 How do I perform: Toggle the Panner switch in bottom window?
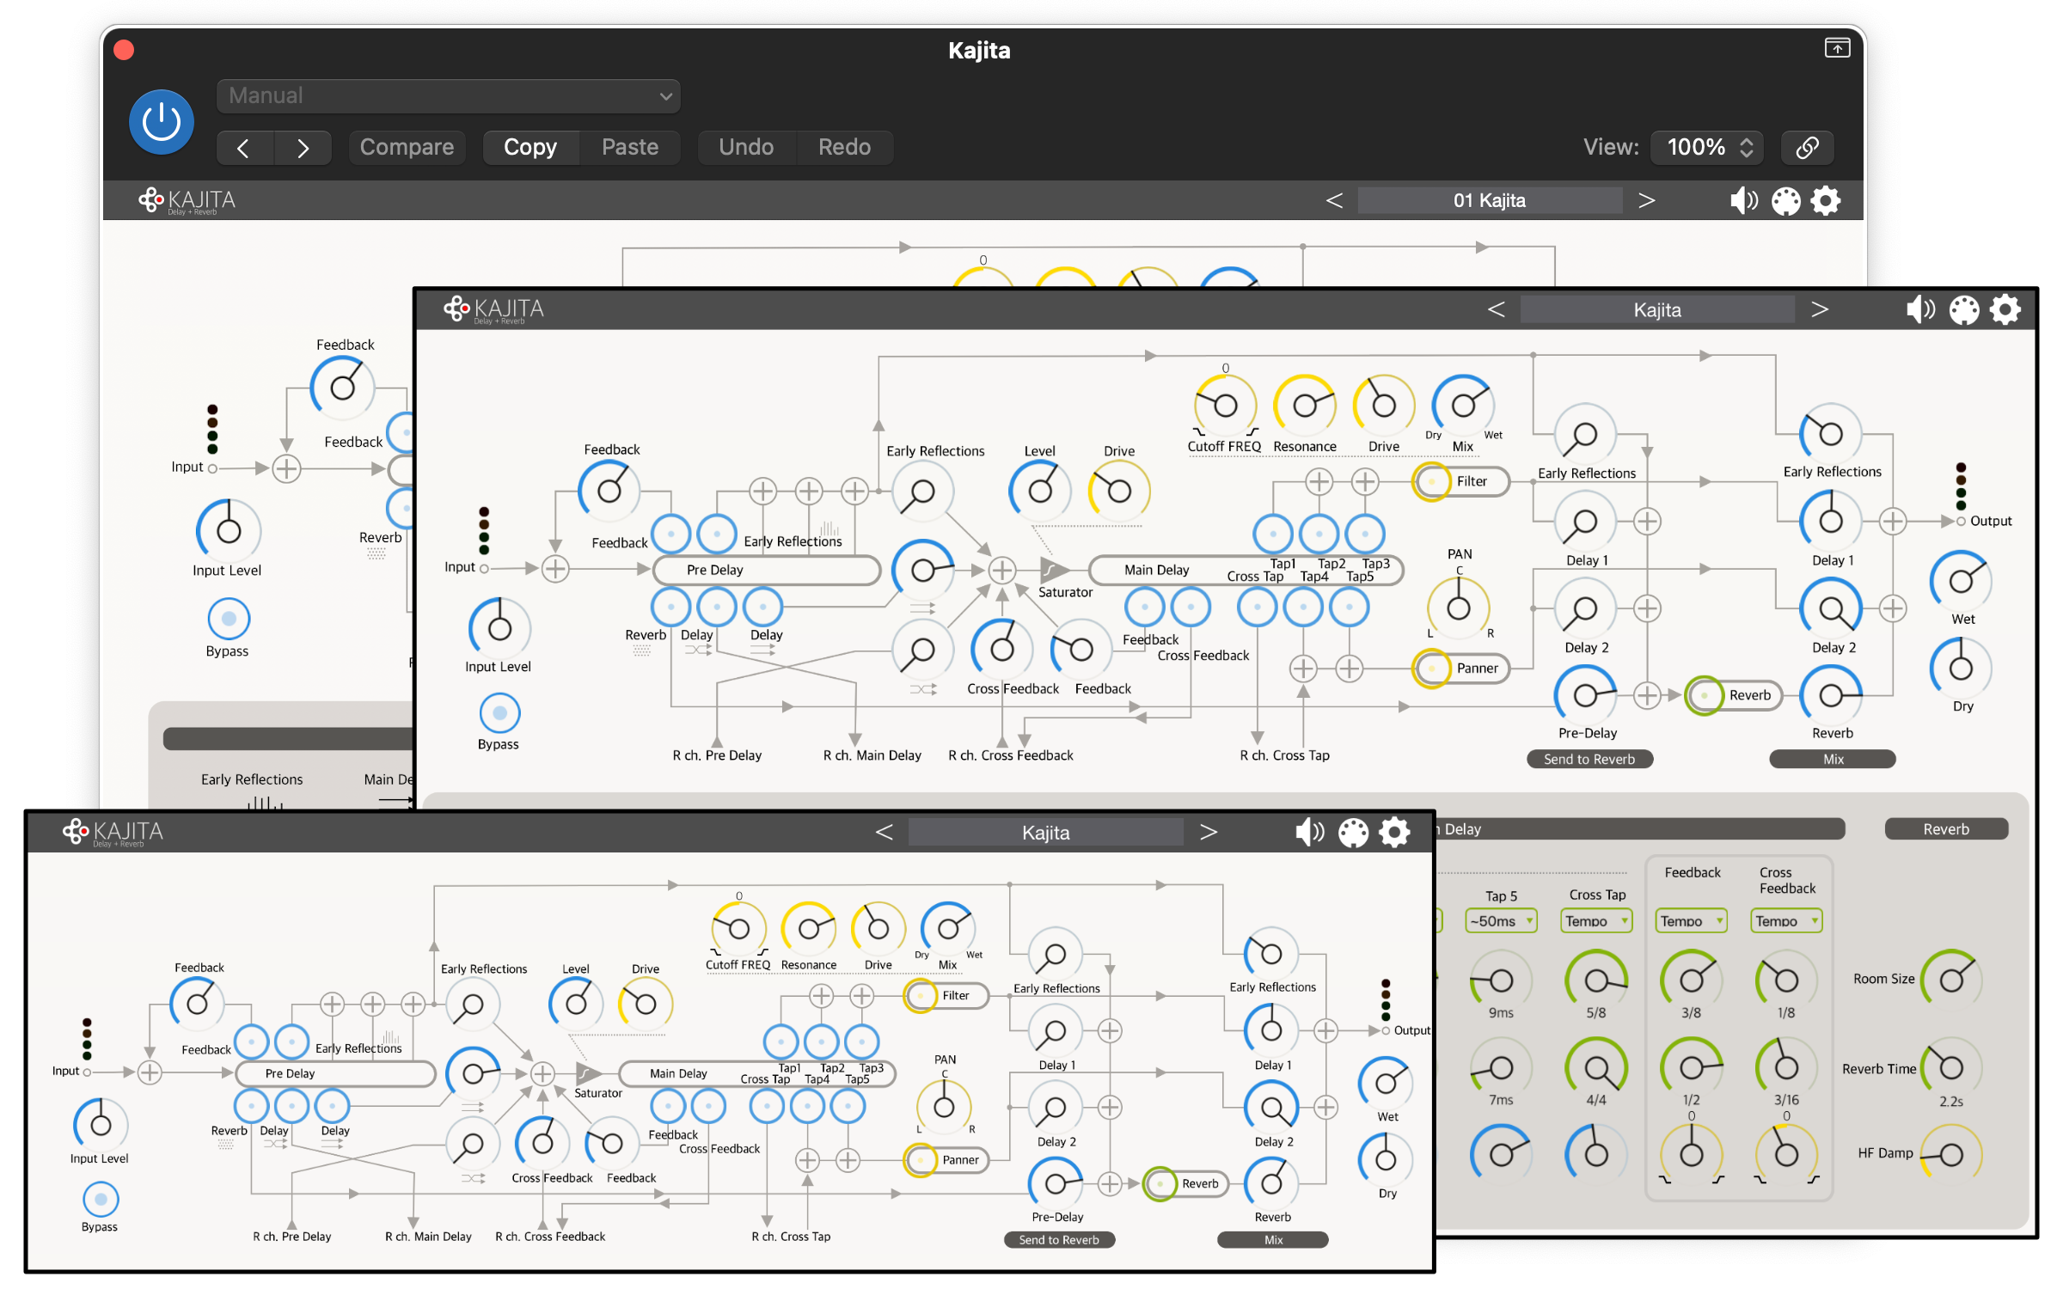921,1160
